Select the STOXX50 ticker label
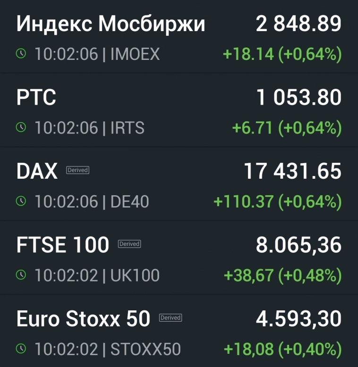The width and height of the screenshot is (358, 367). tap(145, 350)
